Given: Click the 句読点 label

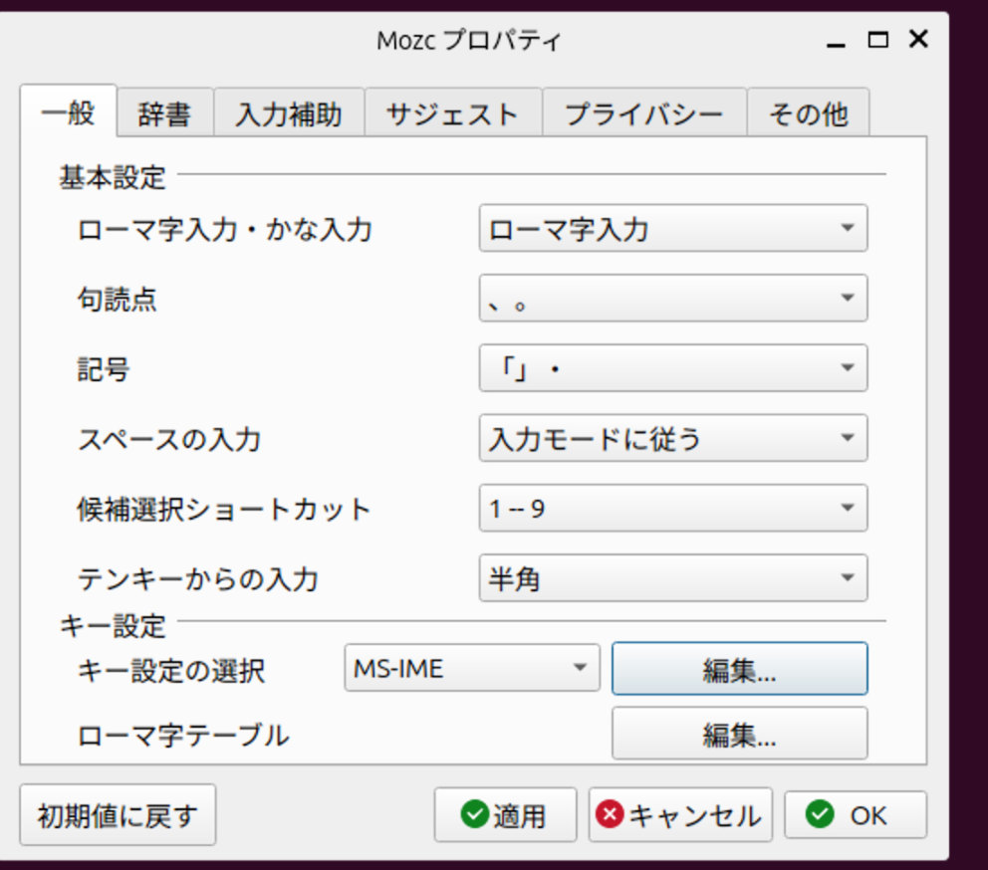Looking at the screenshot, I should 118,300.
